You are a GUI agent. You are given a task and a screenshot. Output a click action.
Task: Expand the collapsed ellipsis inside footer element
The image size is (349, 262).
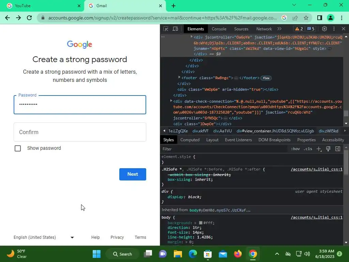[x=236, y=78]
